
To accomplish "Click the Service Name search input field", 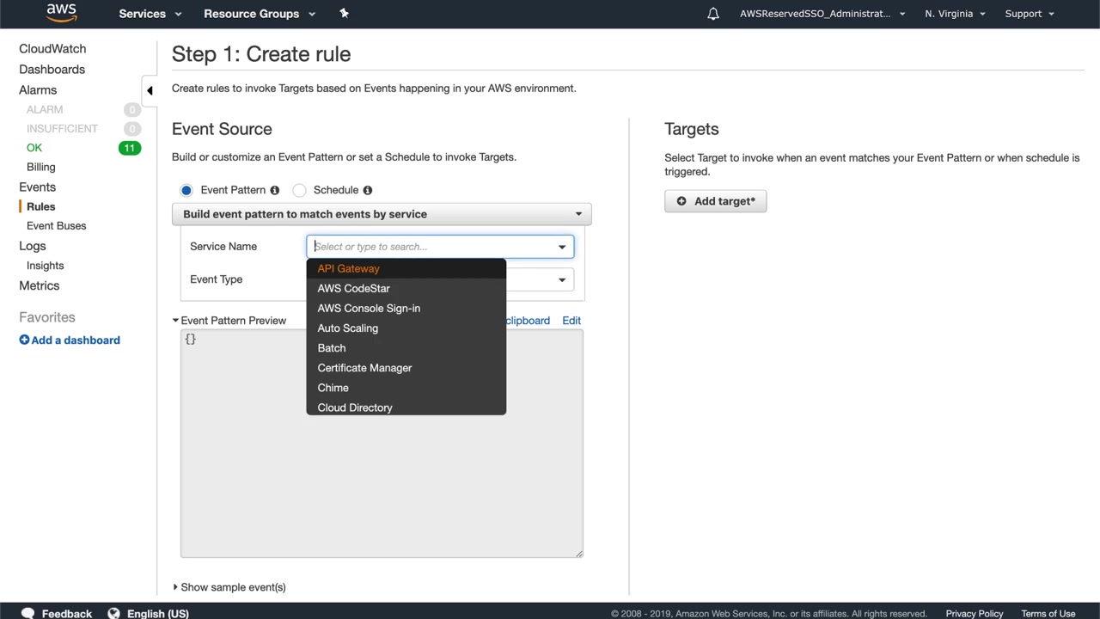I will [x=430, y=247].
